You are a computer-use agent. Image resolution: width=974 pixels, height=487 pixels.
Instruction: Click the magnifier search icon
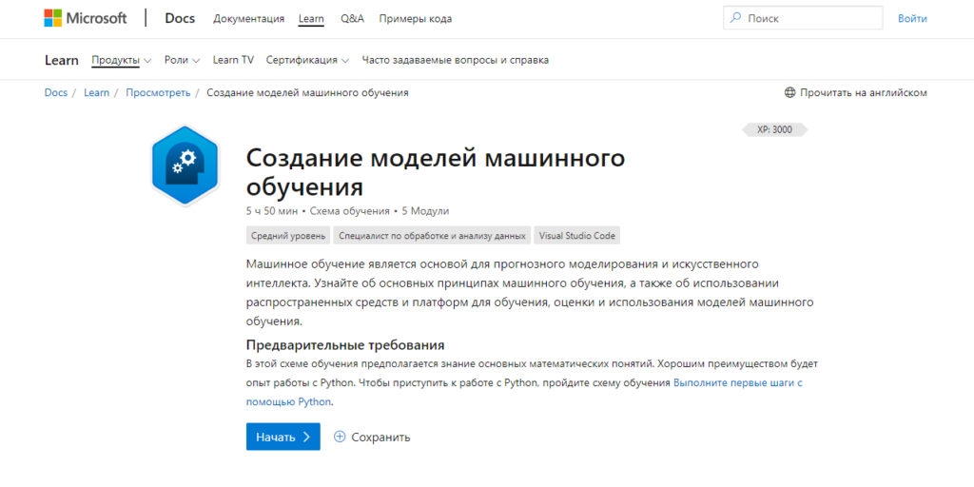point(735,18)
